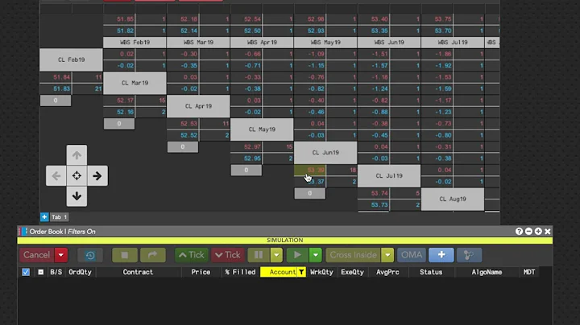Toggle the small square header checkbox
Viewport: 580px width, 325px height.
(41, 272)
